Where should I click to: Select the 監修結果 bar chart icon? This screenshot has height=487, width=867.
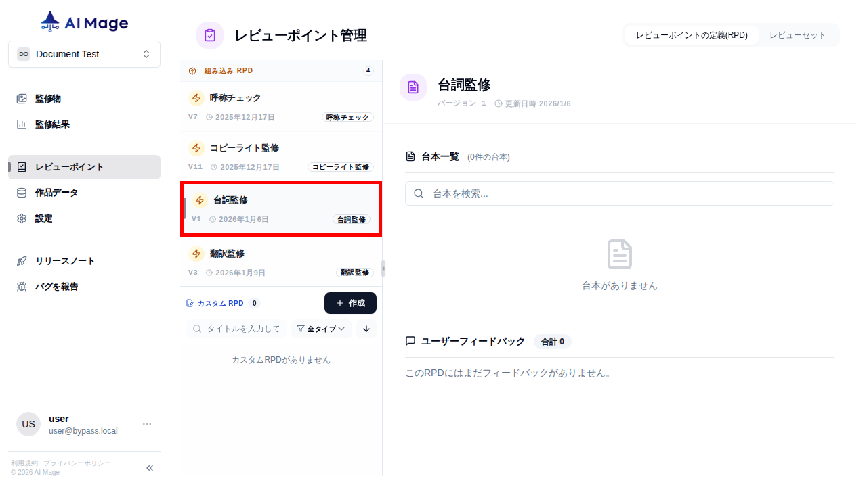tap(21, 124)
